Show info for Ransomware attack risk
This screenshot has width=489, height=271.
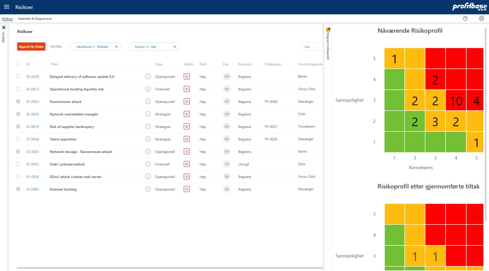click(148, 102)
